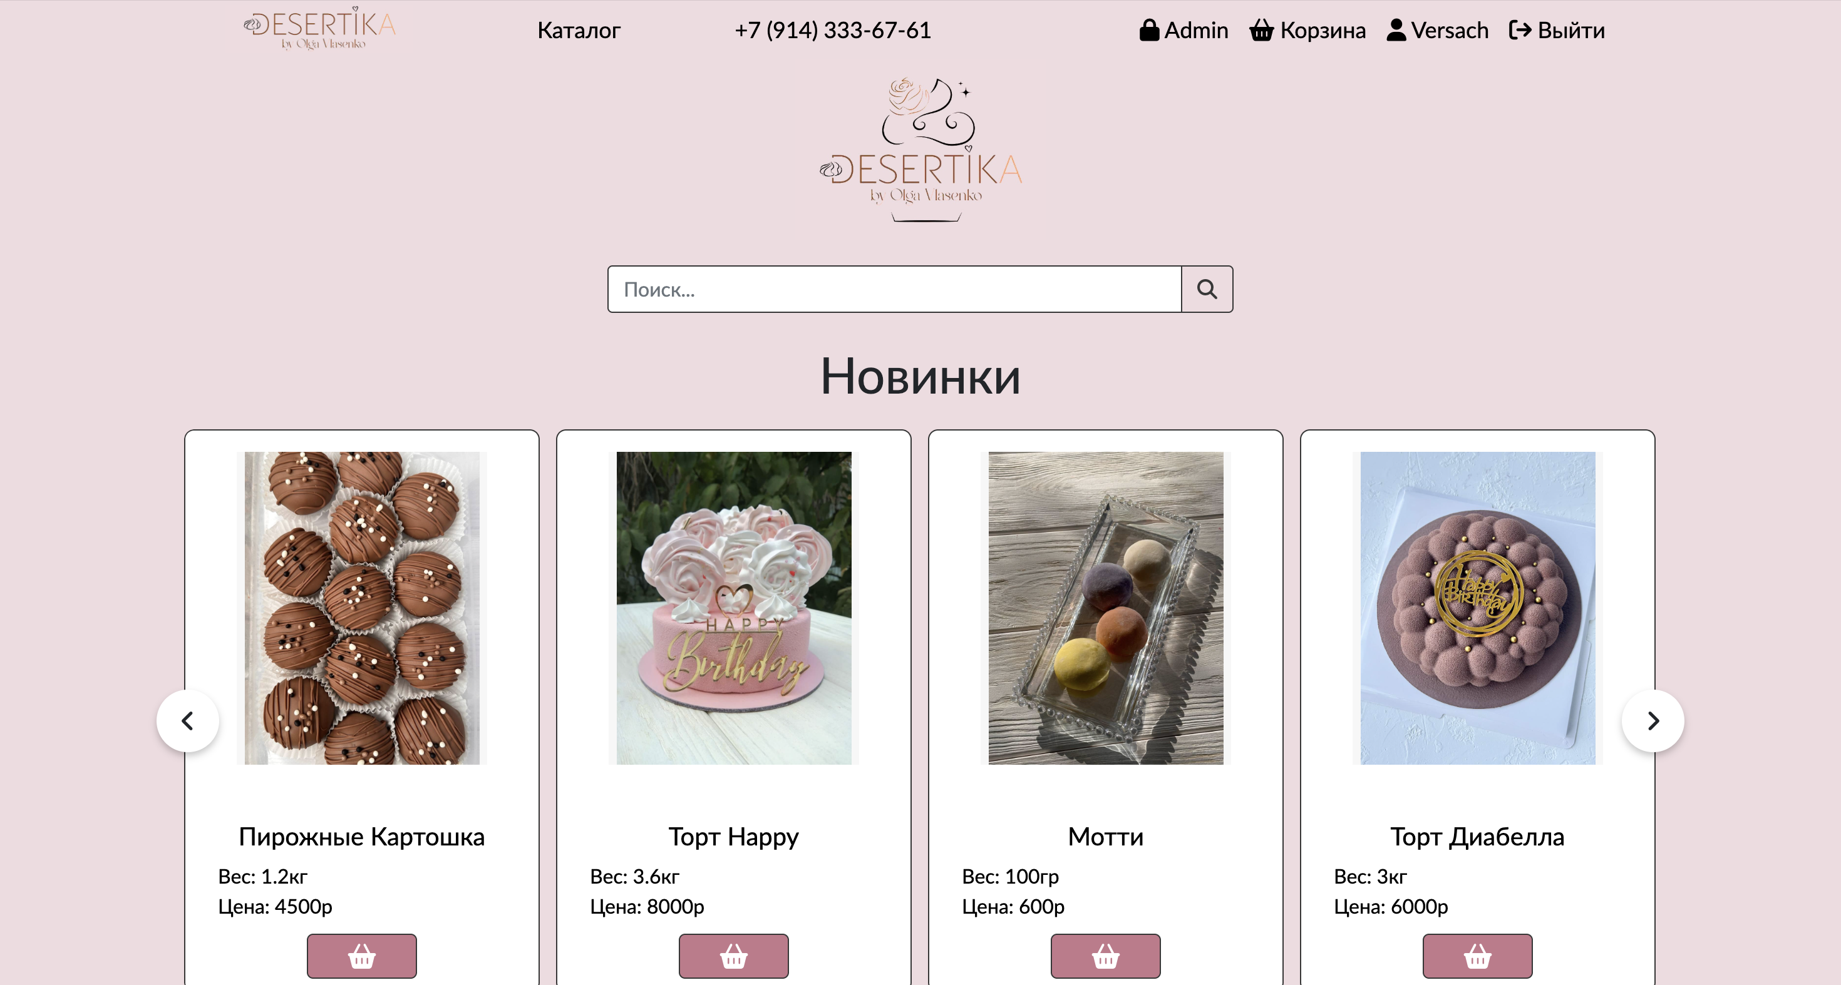Open the Пирожные Картошка product photo
This screenshot has width=1841, height=985.
pos(362,608)
